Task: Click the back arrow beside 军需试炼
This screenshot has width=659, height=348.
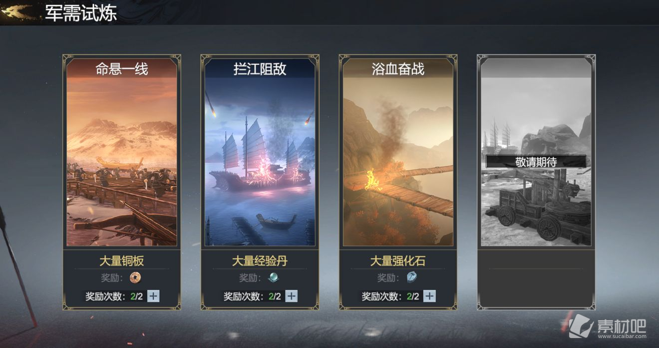Action: tap(19, 12)
